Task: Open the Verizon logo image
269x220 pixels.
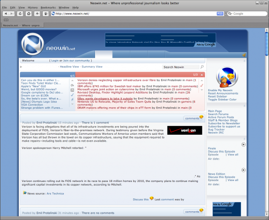Action: [185, 130]
